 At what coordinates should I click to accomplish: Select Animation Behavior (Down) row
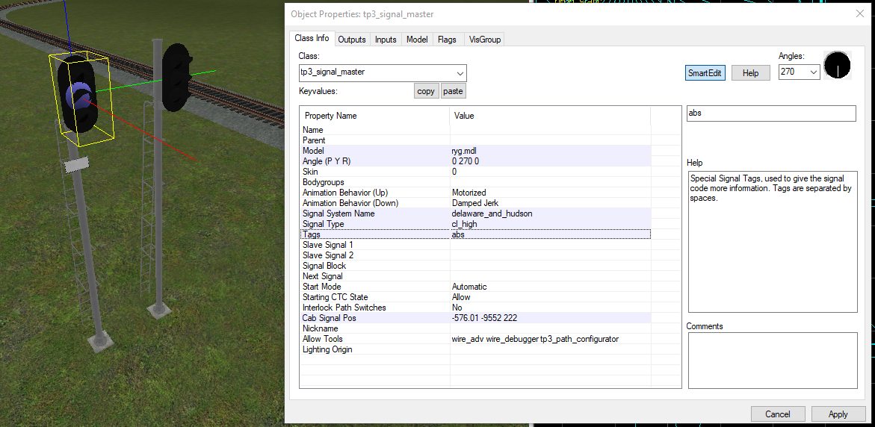[475, 203]
